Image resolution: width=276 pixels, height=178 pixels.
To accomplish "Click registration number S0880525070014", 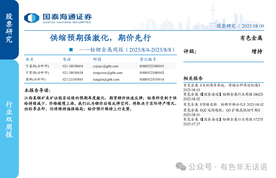I will pos(152,79).
